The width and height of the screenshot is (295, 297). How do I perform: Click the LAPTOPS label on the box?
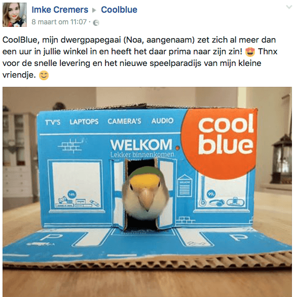[x=84, y=122]
